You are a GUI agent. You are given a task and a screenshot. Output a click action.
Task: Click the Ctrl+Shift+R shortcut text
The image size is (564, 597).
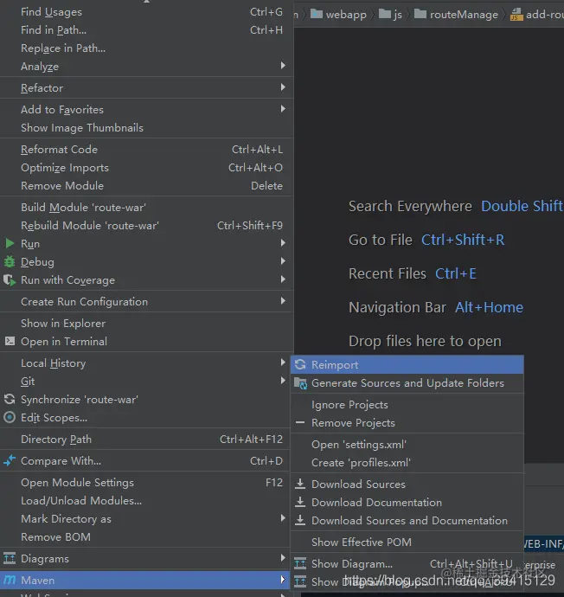pyautogui.click(x=463, y=240)
